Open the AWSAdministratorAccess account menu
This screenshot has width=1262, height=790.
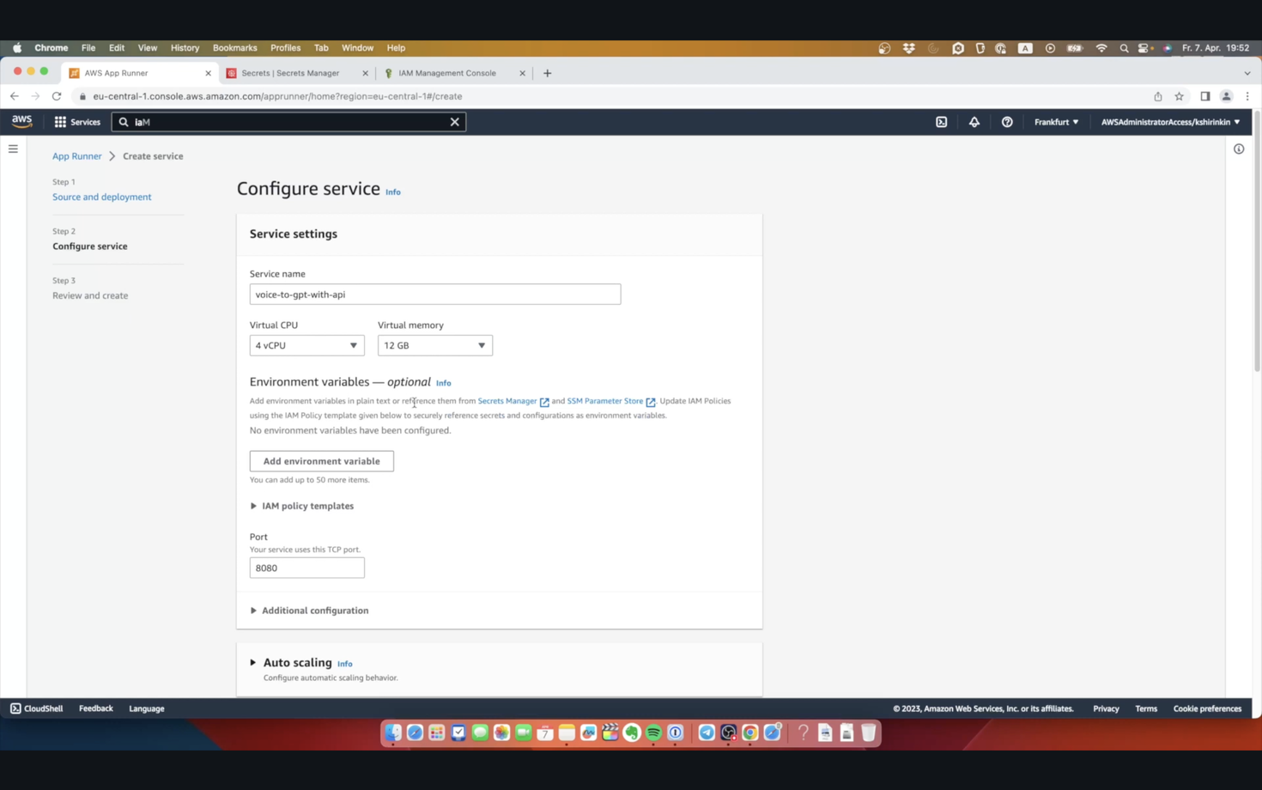1170,122
